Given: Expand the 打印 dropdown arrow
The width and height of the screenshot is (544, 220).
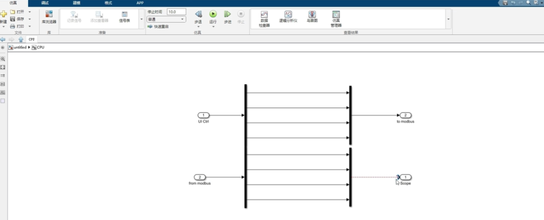Looking at the screenshot, I should point(30,26).
